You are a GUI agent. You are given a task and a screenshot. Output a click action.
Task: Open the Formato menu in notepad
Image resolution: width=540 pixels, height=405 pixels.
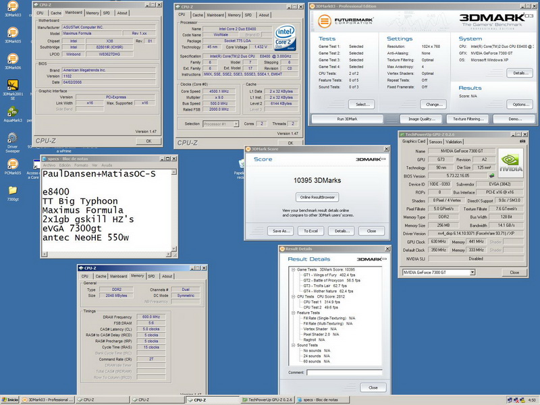[81, 165]
